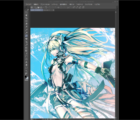140x120 pixels.
Task: Collapse left palette dock with double-left chevron
Action: click(25, 7)
